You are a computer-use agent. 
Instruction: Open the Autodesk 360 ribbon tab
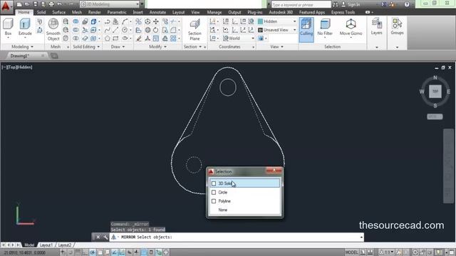pyautogui.click(x=280, y=12)
